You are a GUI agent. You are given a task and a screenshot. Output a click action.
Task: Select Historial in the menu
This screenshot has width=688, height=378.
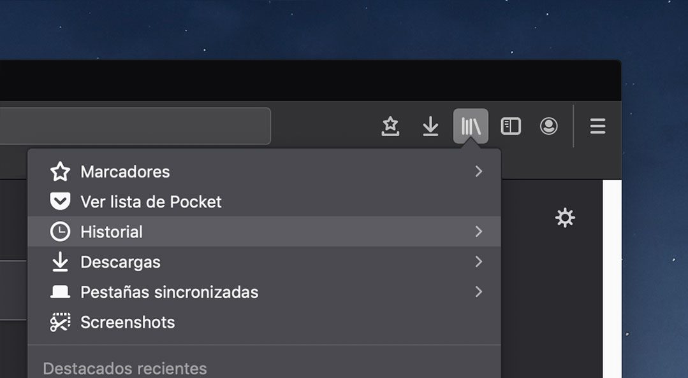[x=111, y=232]
